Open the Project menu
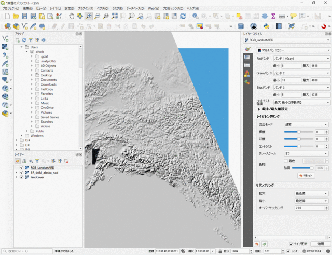The width and height of the screenshot is (332, 255). click(10, 8)
